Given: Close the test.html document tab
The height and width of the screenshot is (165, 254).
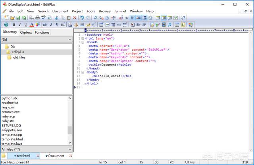Looking at the screenshot, I should point(38,156).
